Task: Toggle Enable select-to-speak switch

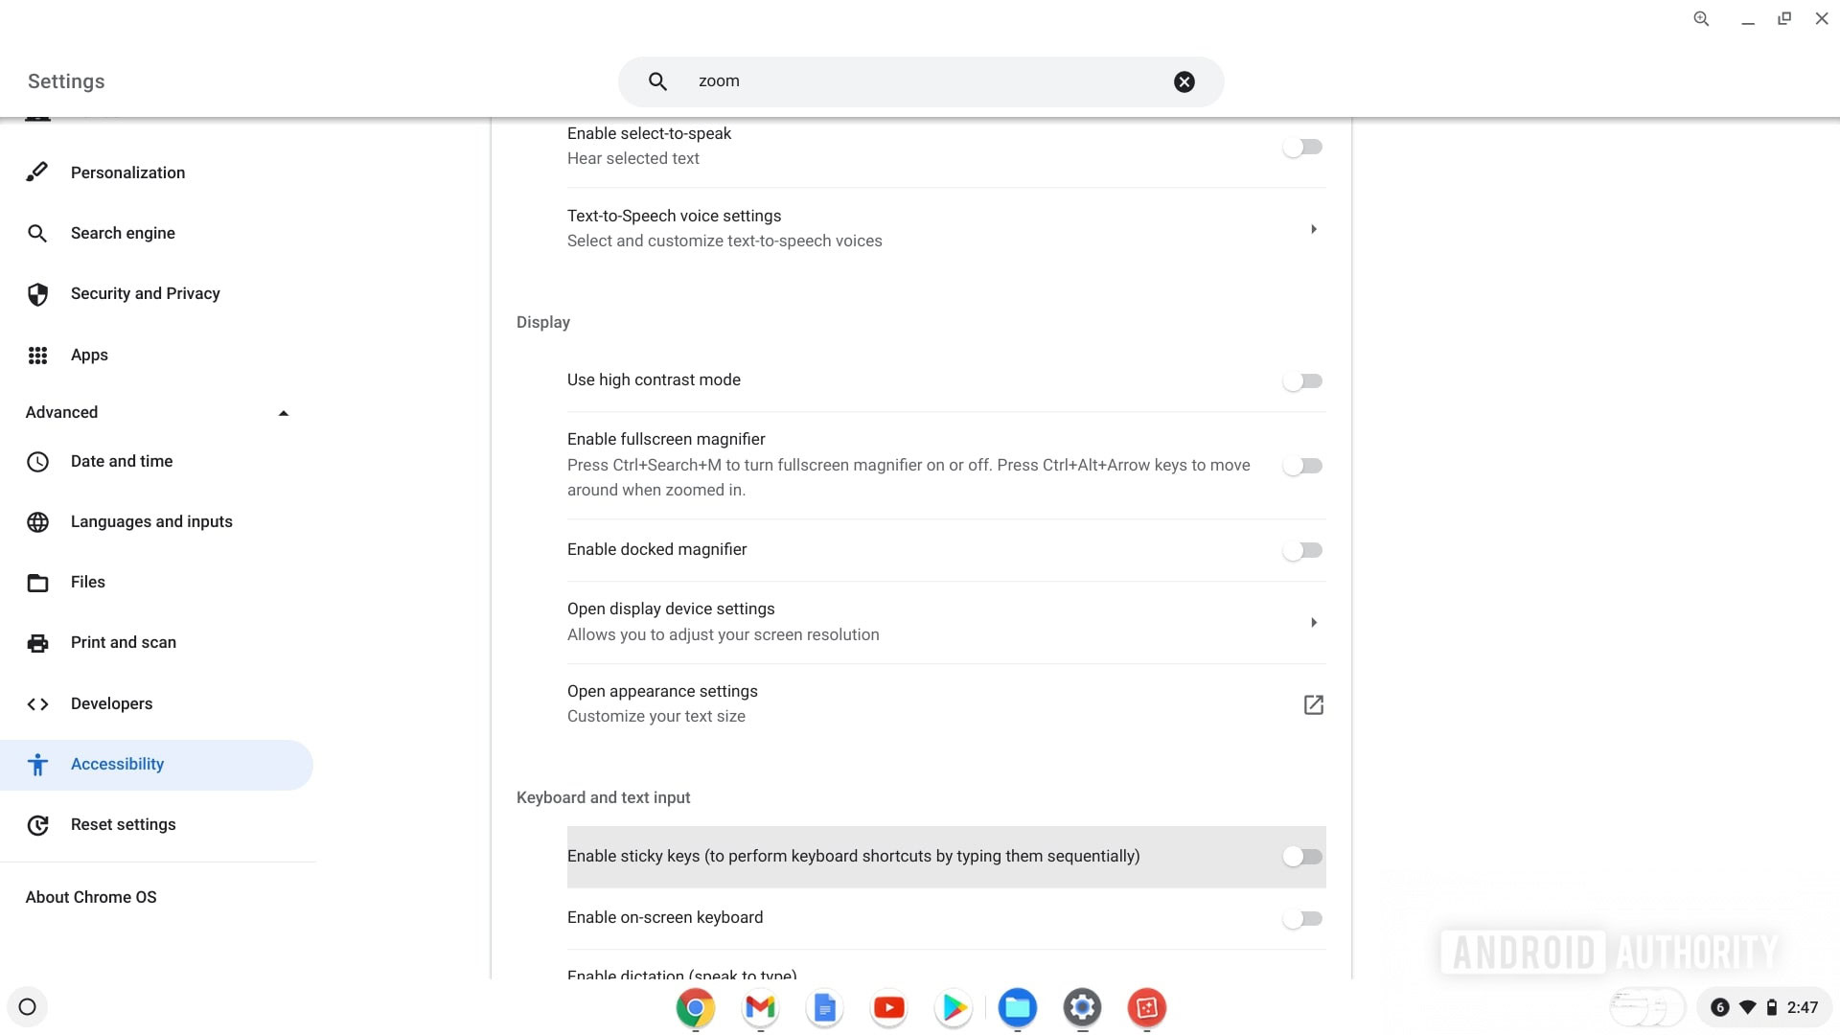Action: coord(1301,146)
